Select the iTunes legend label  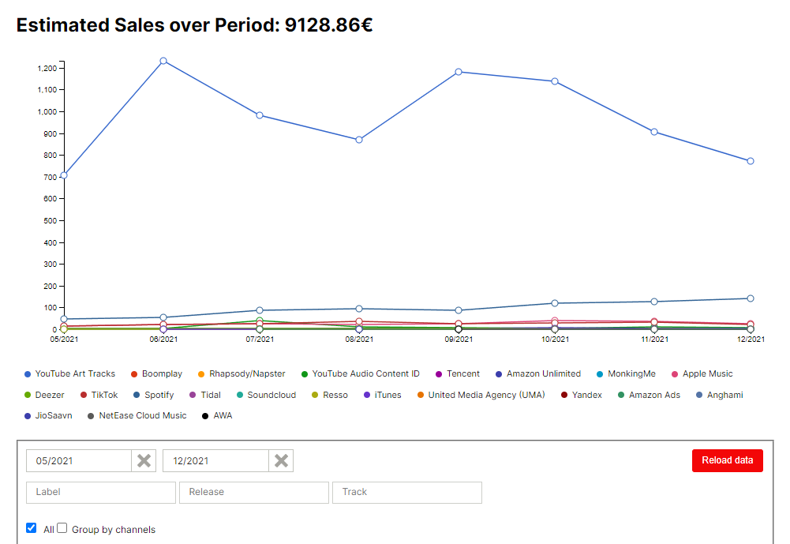(388, 395)
